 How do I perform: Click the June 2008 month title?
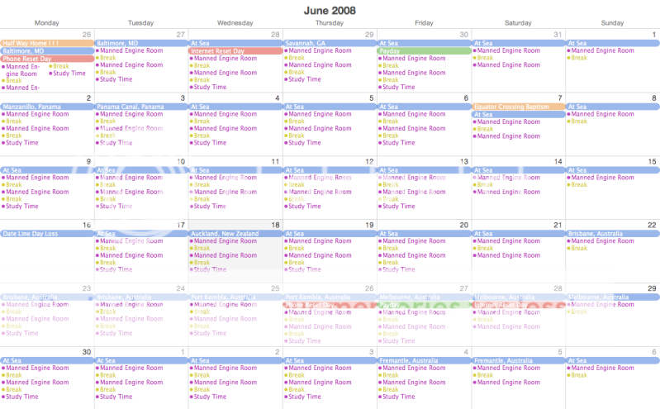point(330,9)
